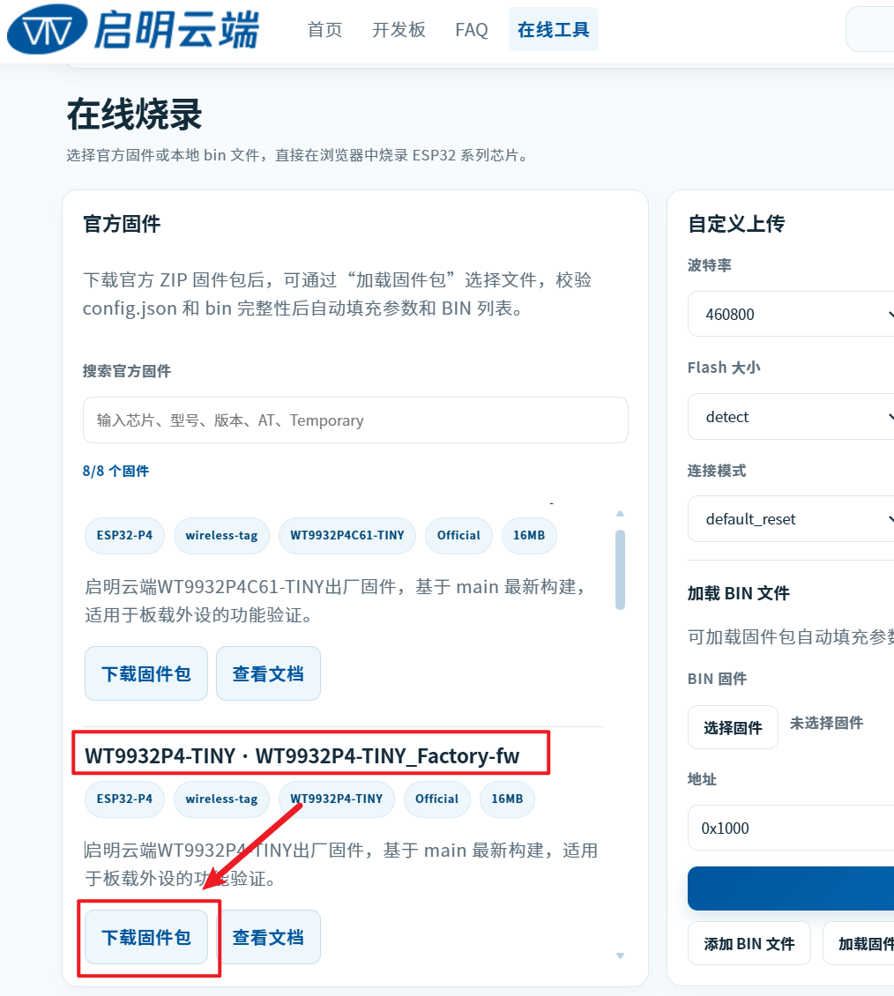The width and height of the screenshot is (894, 996).
Task: Click the firmware list scroll down arrow
Action: tap(620, 956)
